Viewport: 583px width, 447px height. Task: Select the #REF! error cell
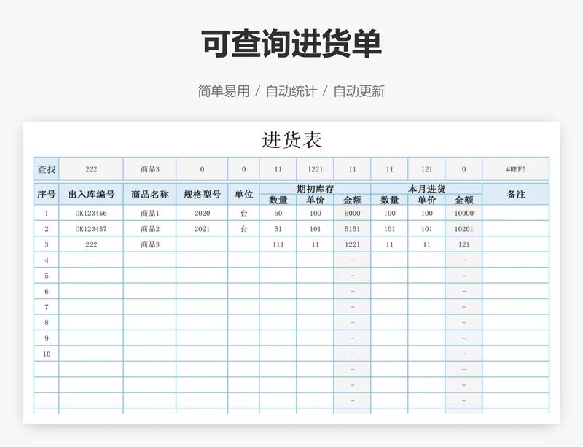pyautogui.click(x=516, y=169)
